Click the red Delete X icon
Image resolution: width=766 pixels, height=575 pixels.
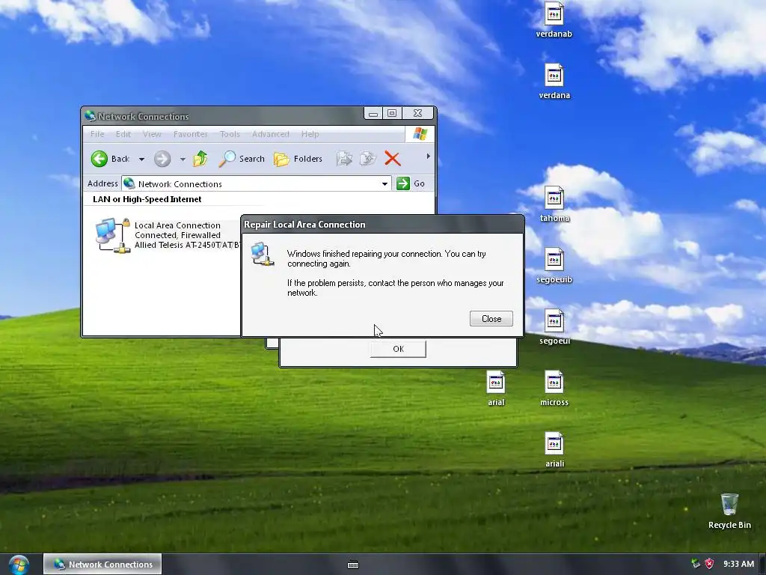392,159
